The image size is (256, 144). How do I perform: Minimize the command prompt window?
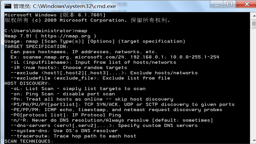(x=217, y=4)
